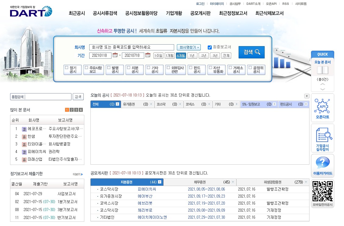
Task: Check 펀드공시 filter
Action: [191, 67]
